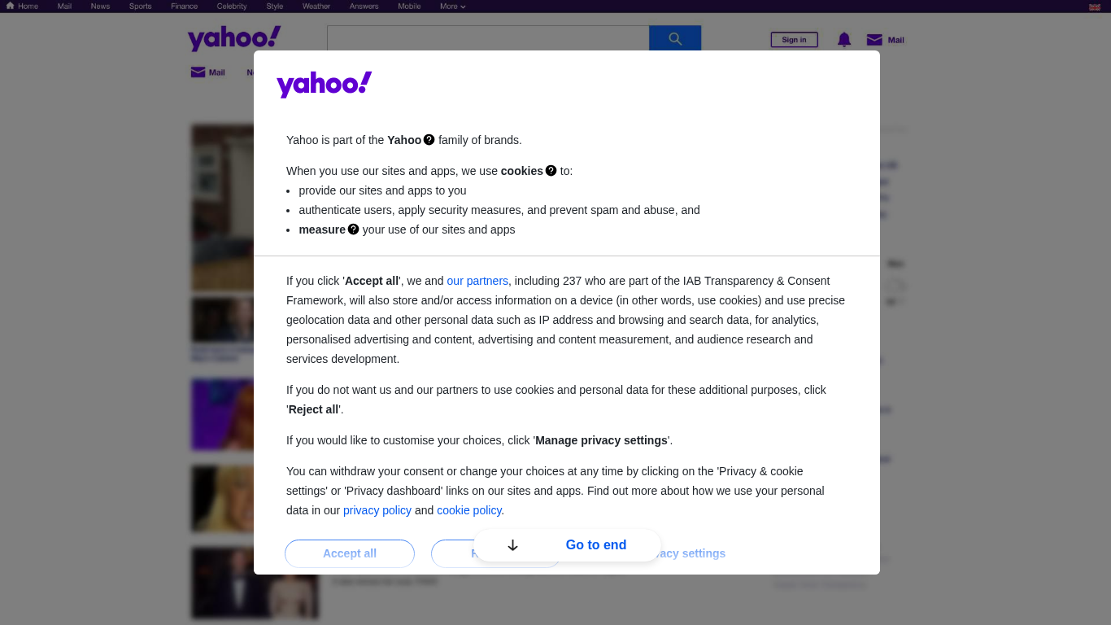
Task: Expand the More menu in top bar
Action: click(x=453, y=7)
